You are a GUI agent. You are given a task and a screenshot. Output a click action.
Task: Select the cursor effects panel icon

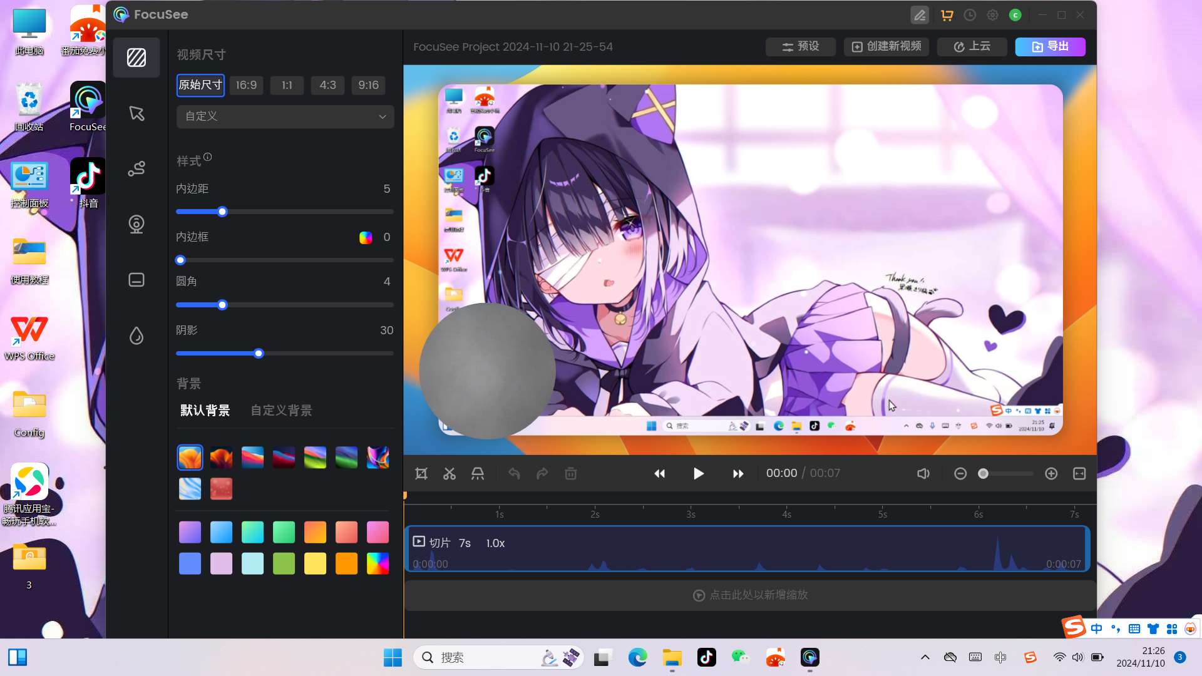136,113
